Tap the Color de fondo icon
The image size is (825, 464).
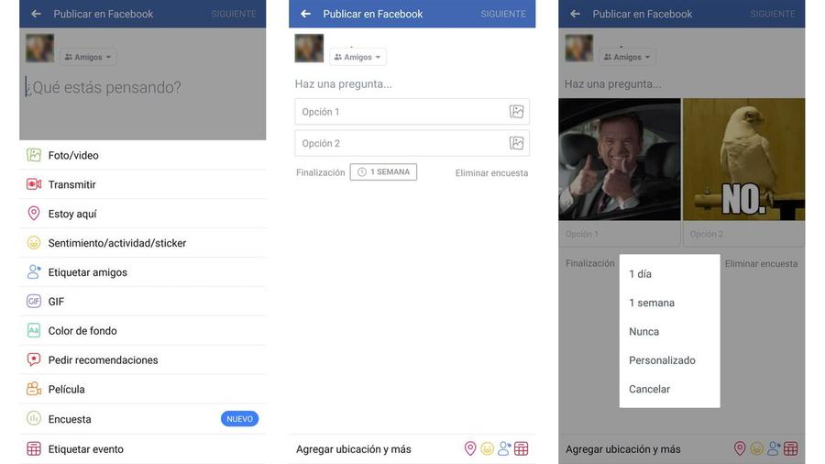click(34, 331)
